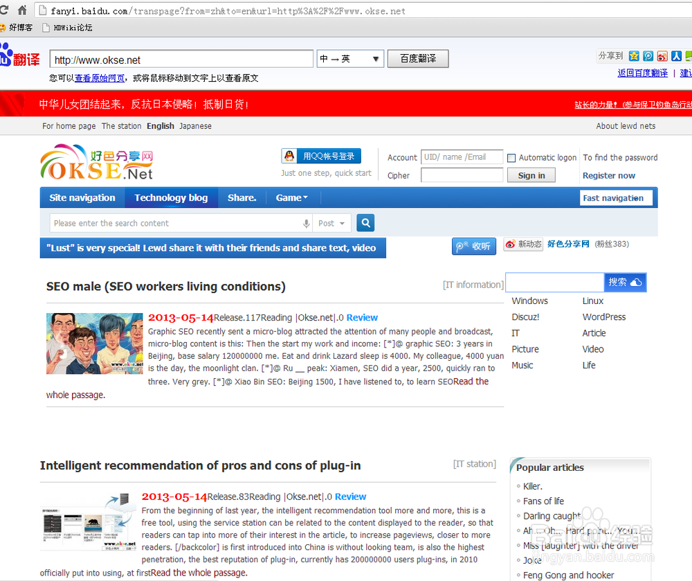This screenshot has width=692, height=581.
Task: Click Review link on SEO article
Action: (362, 317)
